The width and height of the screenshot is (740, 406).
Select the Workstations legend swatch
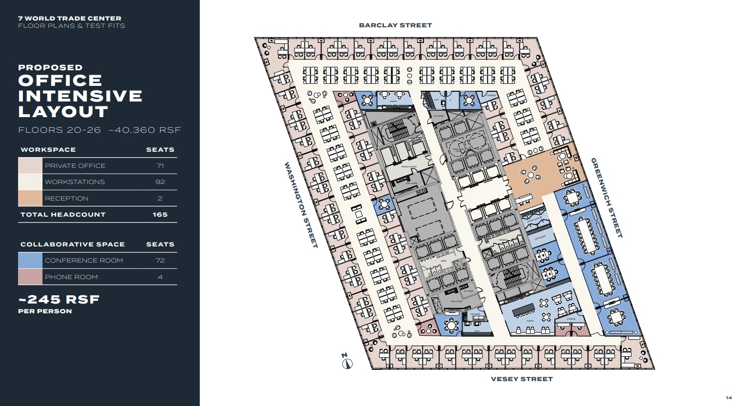click(30, 182)
